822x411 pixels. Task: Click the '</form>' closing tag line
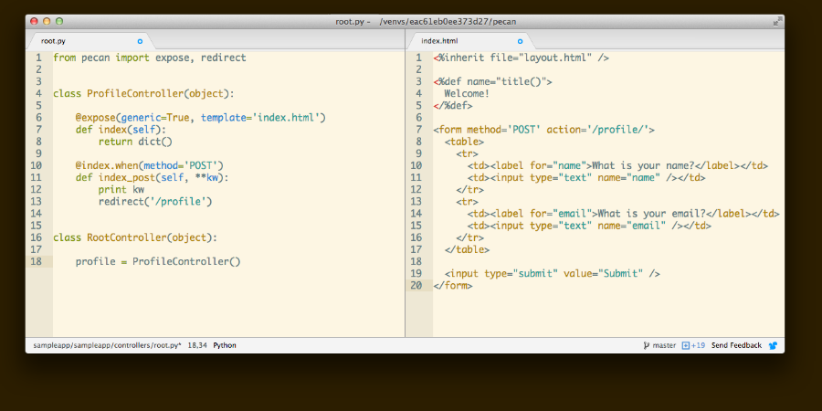[x=453, y=285]
